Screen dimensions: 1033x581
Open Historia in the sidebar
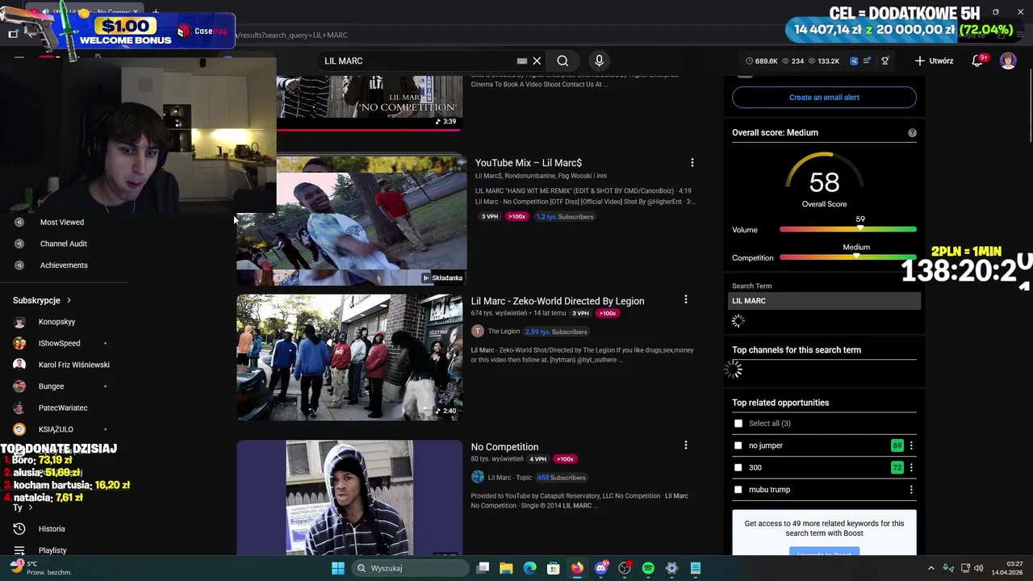(52, 529)
